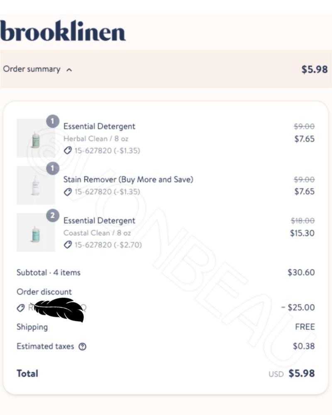This screenshot has width=332, height=415.
Task: Click the Stain Remover discount tag icon
Action: (x=68, y=192)
